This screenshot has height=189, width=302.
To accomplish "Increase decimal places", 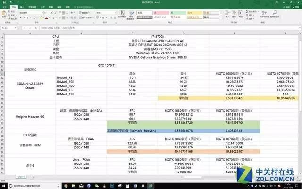I will (x=111, y=18).
